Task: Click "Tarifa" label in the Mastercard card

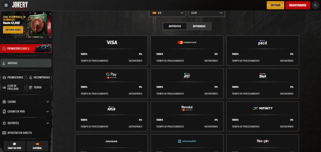Action: [x=159, y=54]
